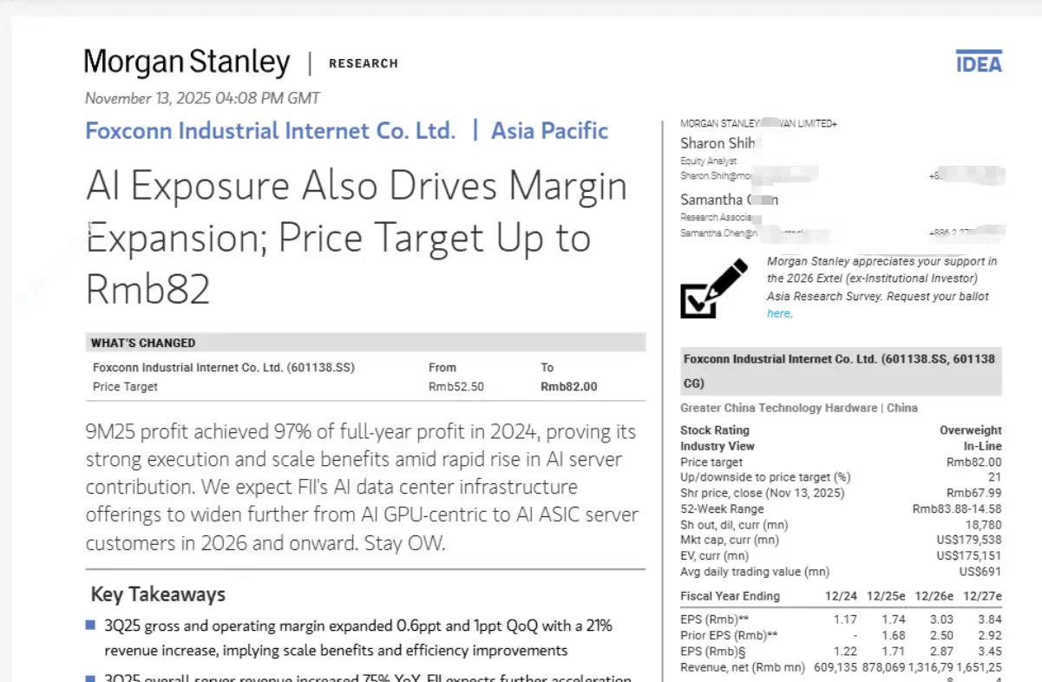The height and width of the screenshot is (682, 1042).
Task: Click the Morgan Stanley logo
Action: coord(187,62)
